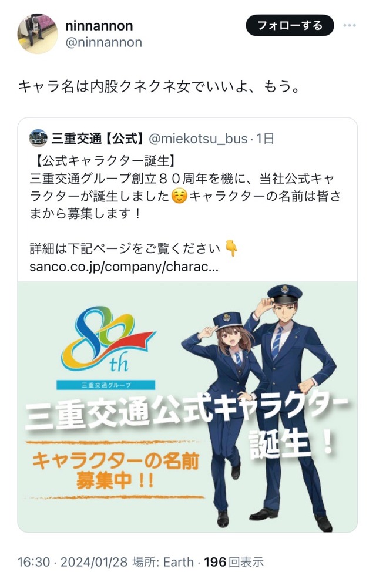Click the キャラクターの名前募集中!! orange text
Screen dimensions: 376x572
click(x=115, y=470)
